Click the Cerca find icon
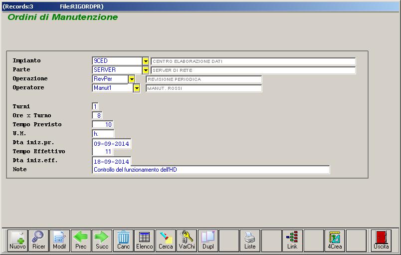Screen dimensions: 401x255 point(166,241)
